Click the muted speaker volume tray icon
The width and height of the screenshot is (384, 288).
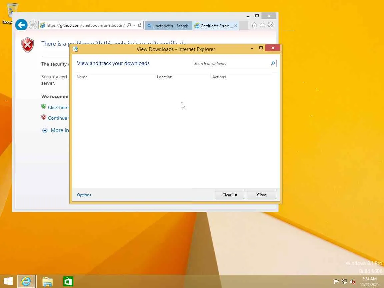(x=353, y=282)
